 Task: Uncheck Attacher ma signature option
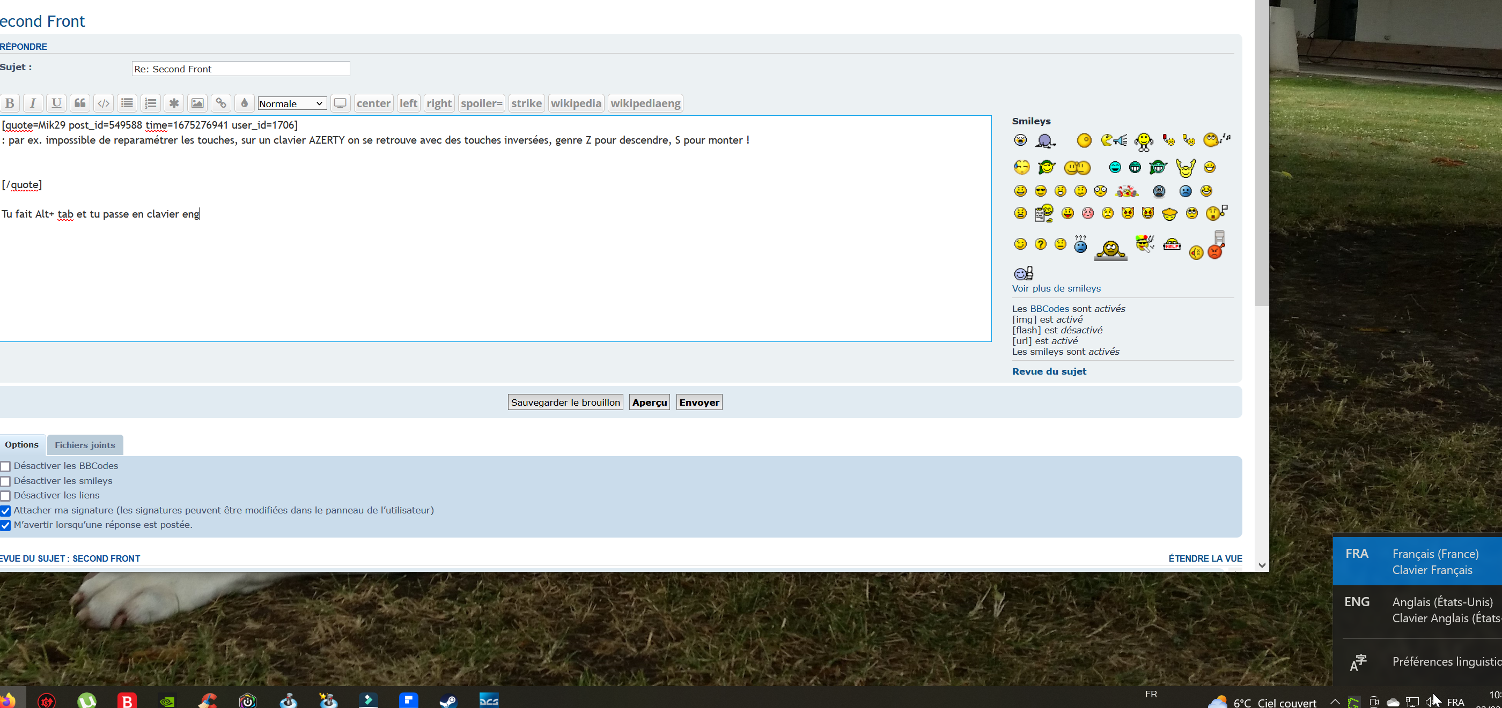[6, 511]
